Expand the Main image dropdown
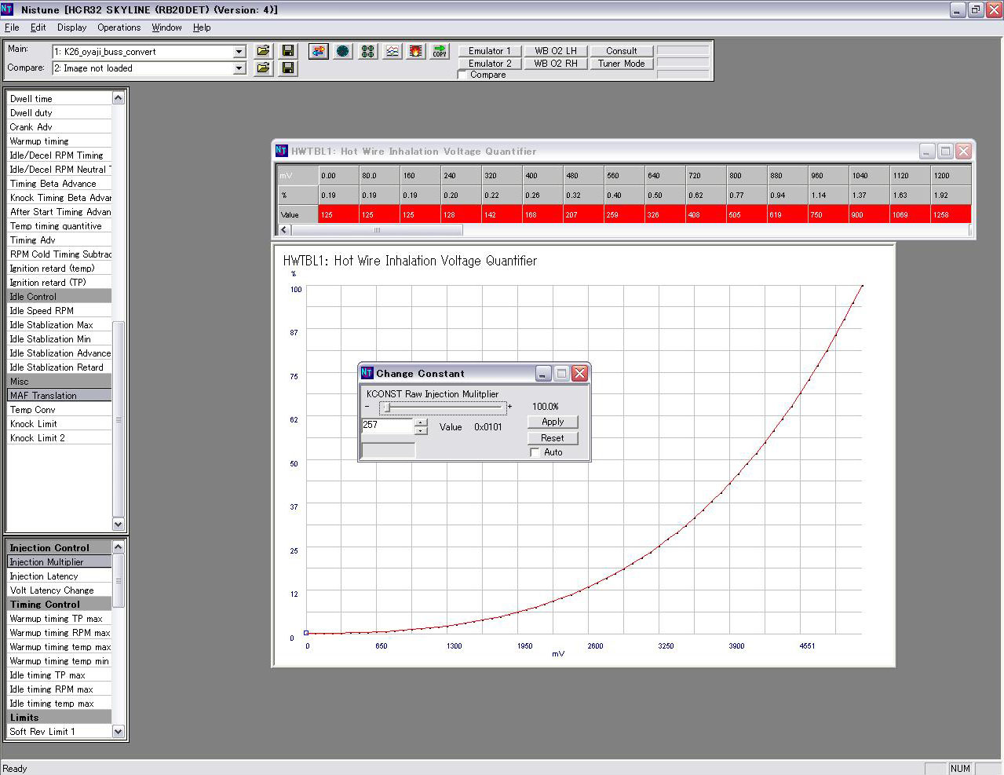Viewport: 1004px width, 775px height. coord(239,52)
